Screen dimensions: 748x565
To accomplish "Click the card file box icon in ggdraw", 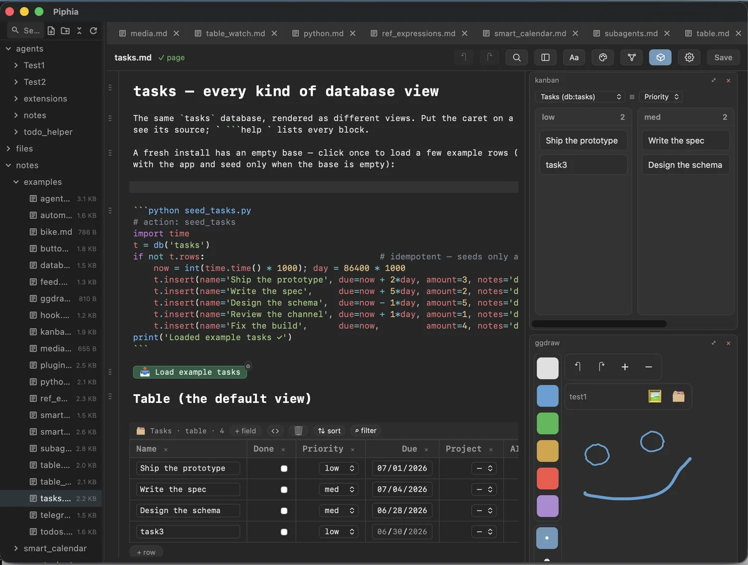I will click(x=678, y=396).
